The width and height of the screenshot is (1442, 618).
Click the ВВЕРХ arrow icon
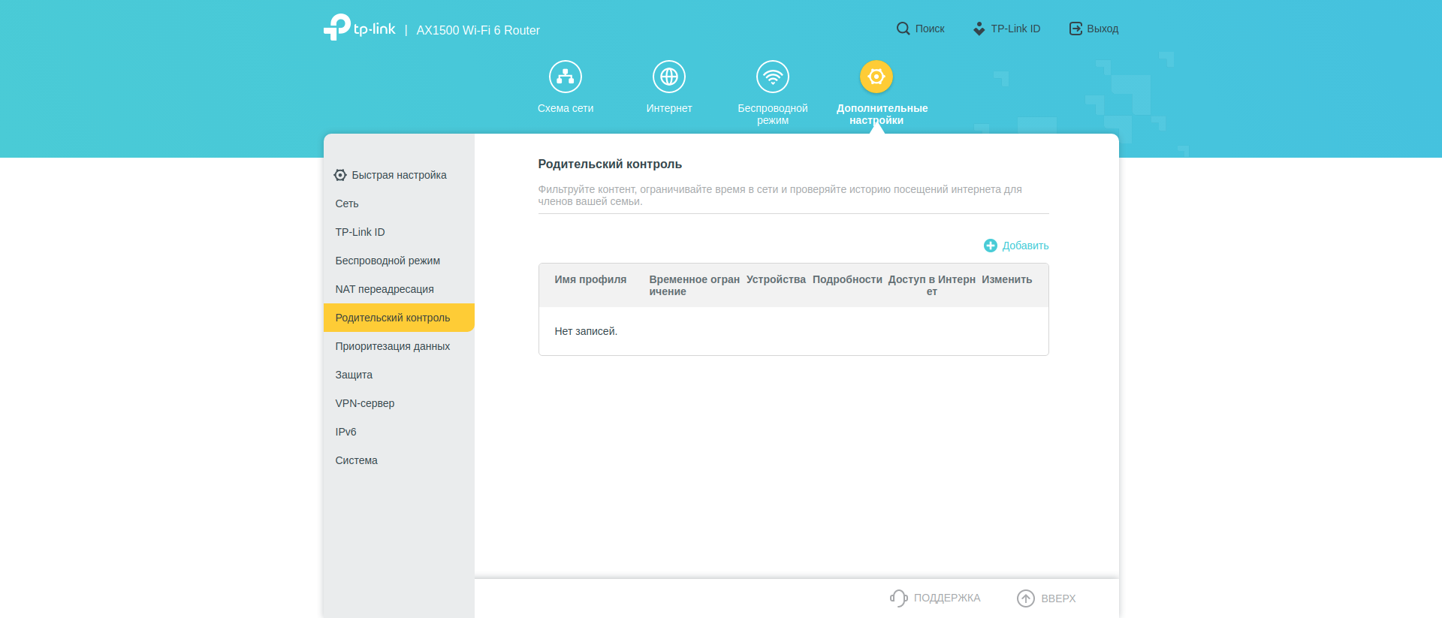[1026, 598]
